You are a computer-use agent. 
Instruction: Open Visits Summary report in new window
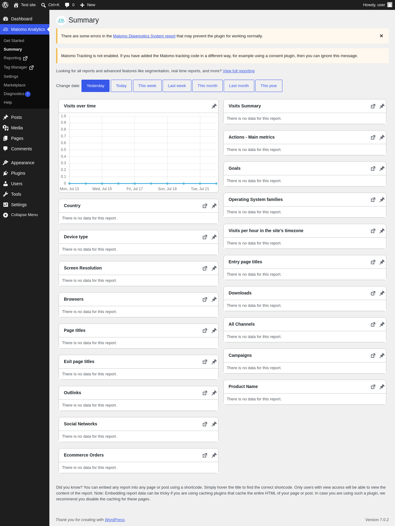[x=373, y=106]
